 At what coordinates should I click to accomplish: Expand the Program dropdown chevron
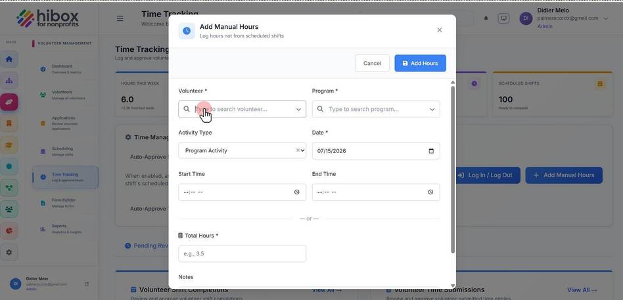(x=432, y=110)
